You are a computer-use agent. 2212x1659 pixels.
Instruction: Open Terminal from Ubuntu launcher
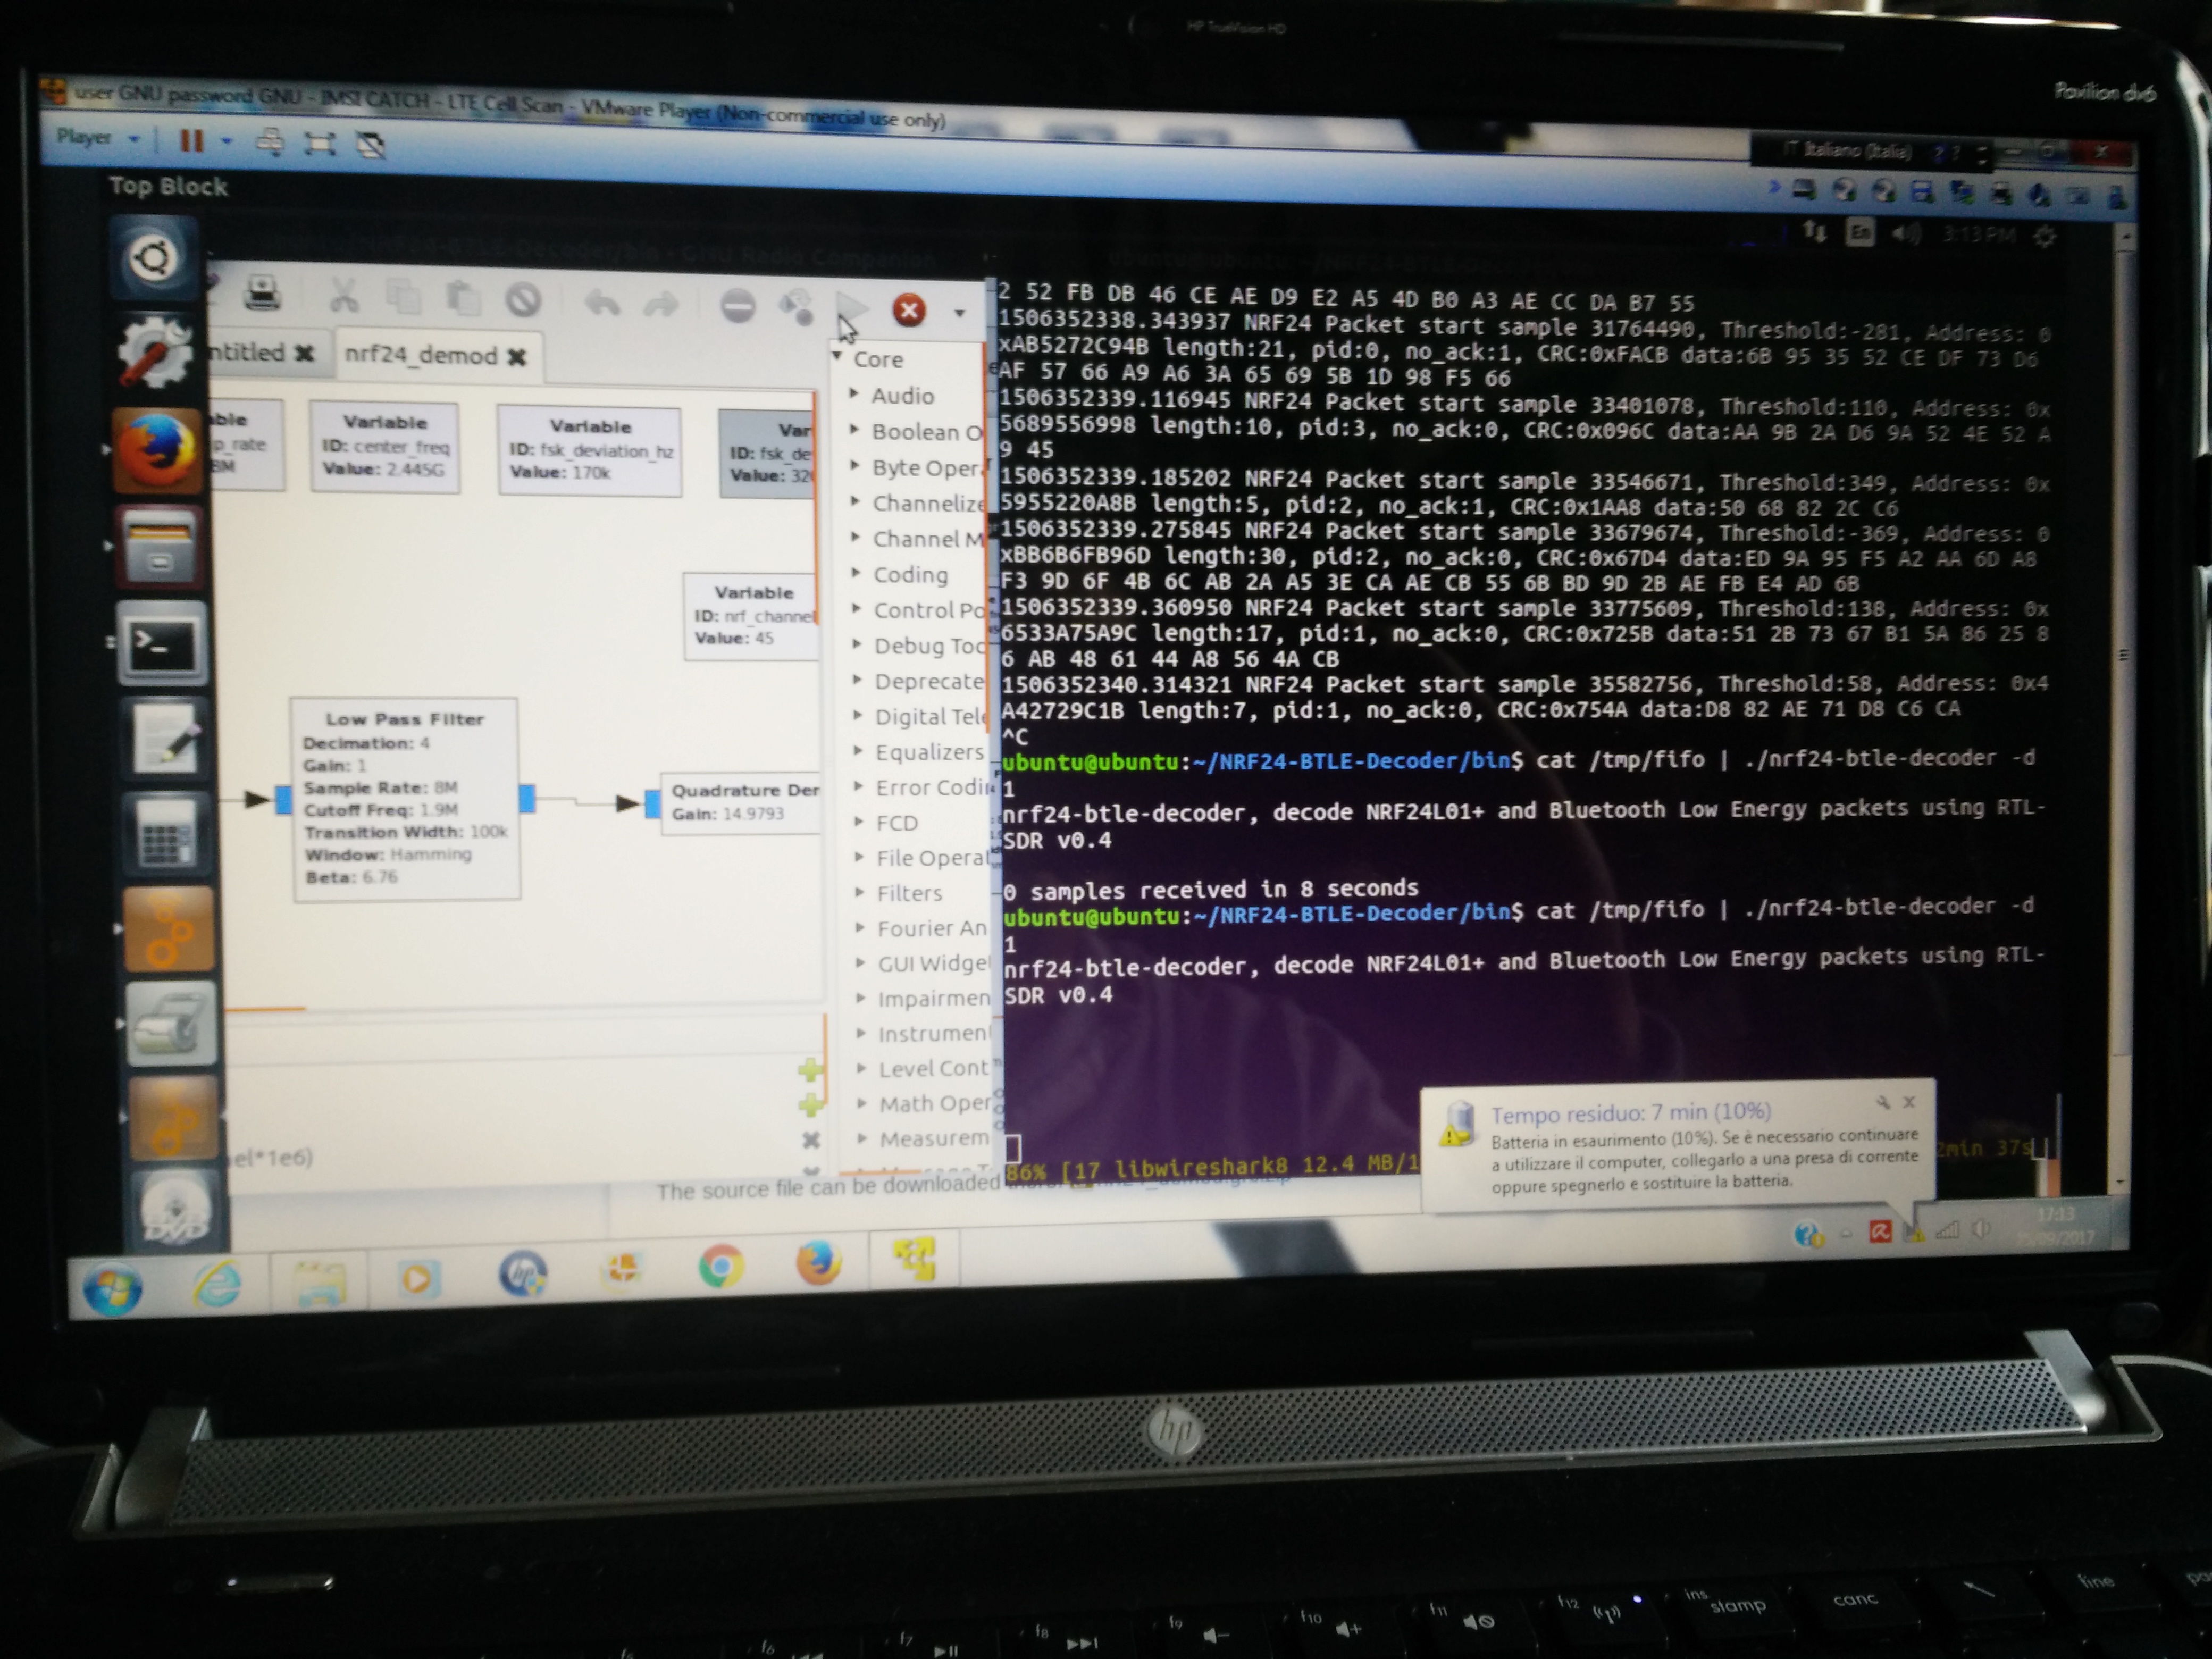click(162, 643)
